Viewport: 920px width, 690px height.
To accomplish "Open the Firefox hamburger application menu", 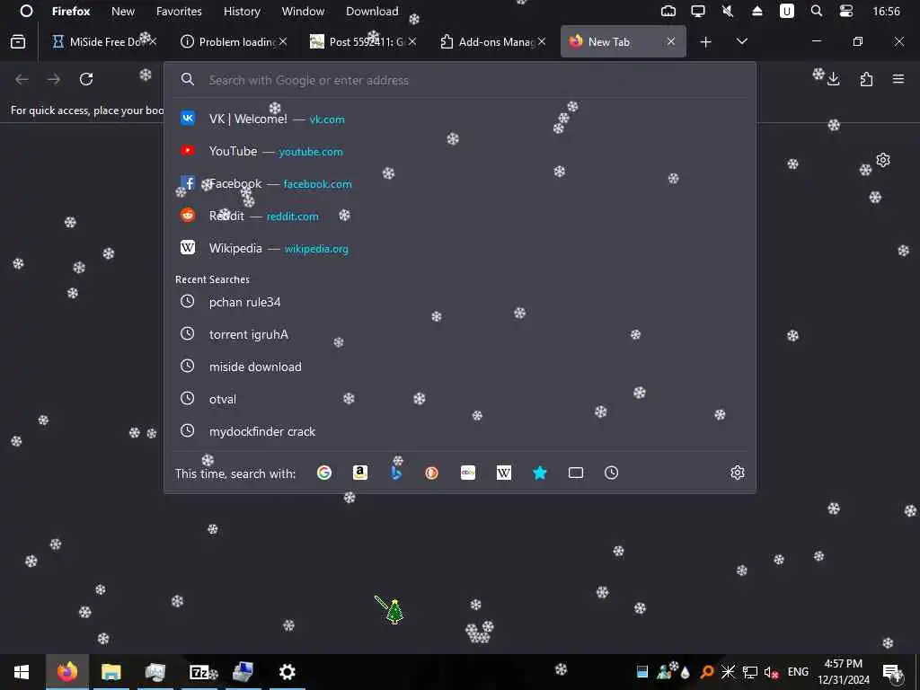I will coord(898,79).
